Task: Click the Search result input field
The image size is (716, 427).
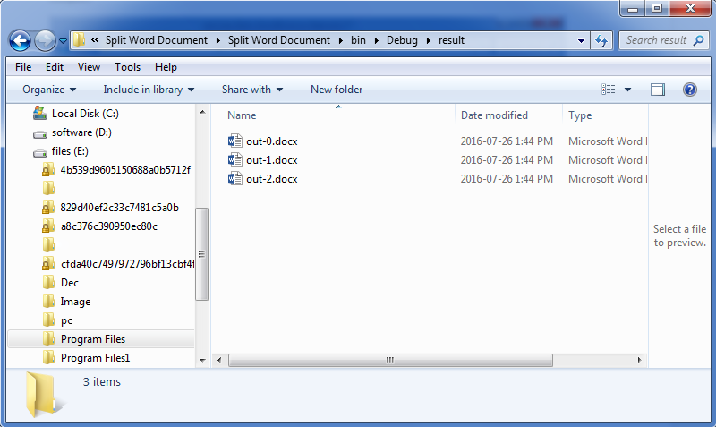Action: pyautogui.click(x=664, y=40)
